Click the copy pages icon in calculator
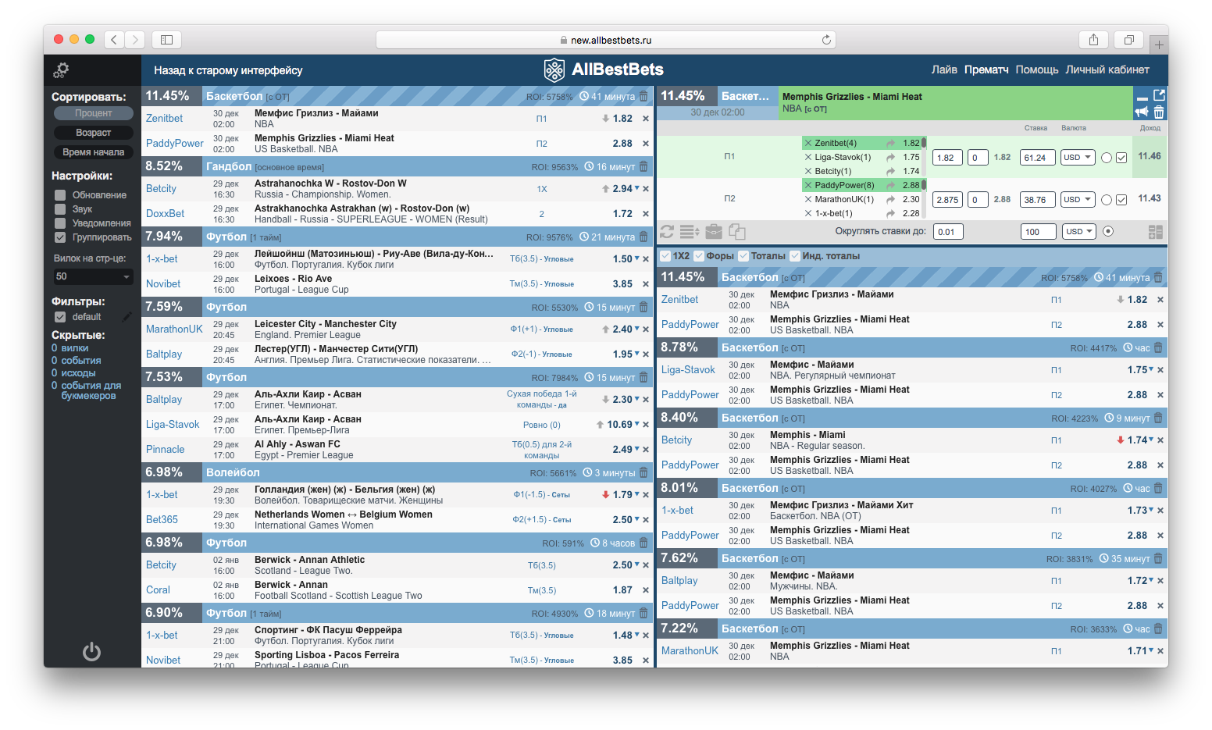 click(737, 231)
